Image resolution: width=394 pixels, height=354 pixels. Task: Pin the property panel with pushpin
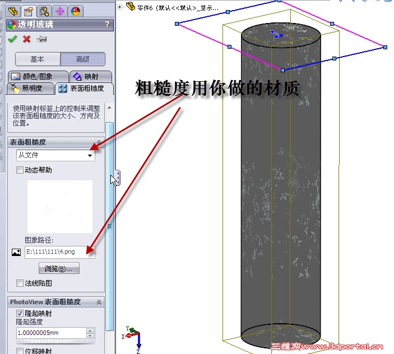point(41,39)
